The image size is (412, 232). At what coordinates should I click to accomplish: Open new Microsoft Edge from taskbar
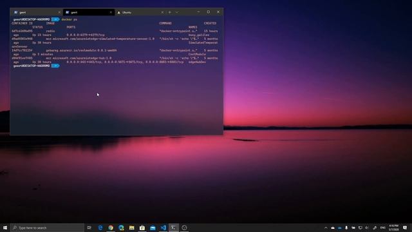(x=121, y=227)
